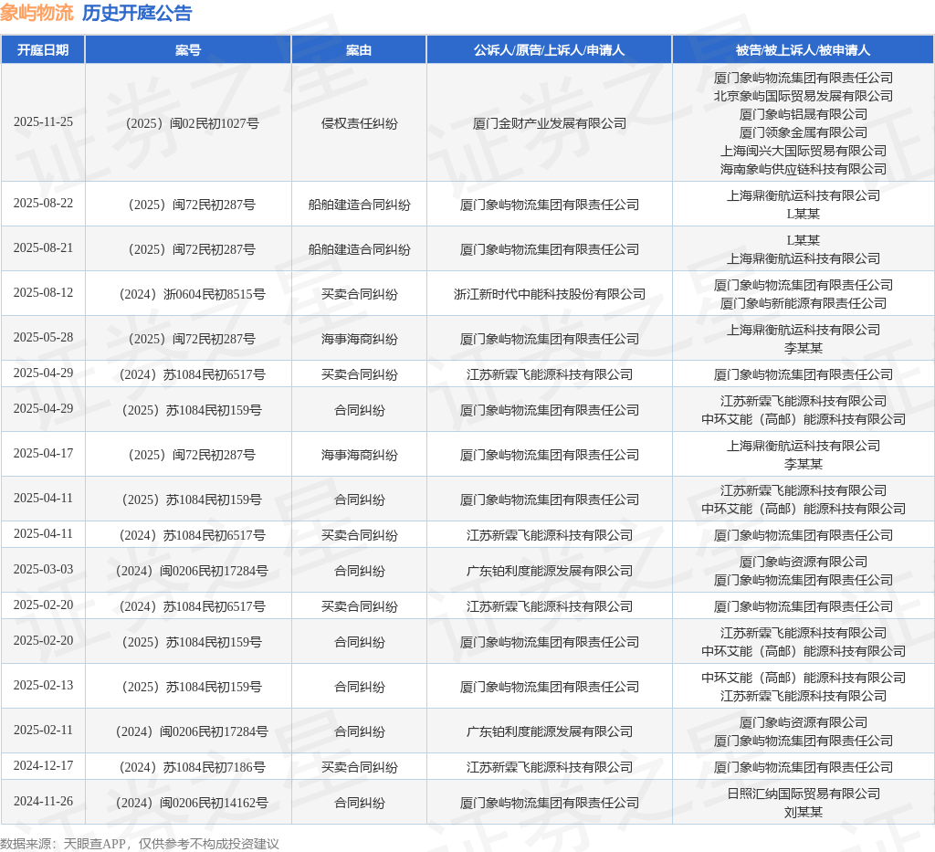Click the date cell 2025-03-03

tap(43, 569)
